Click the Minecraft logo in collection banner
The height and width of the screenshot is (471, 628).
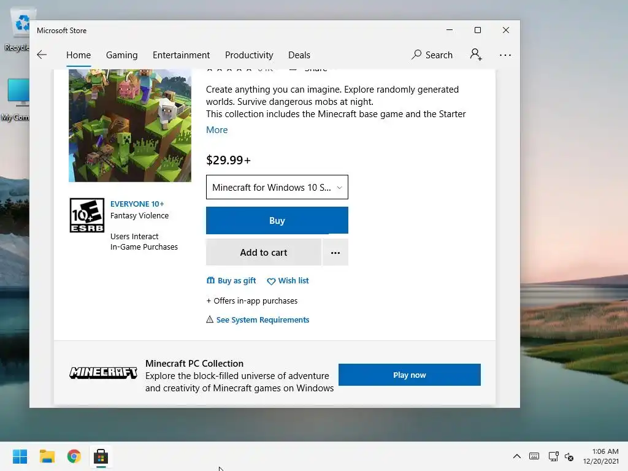pyautogui.click(x=103, y=373)
